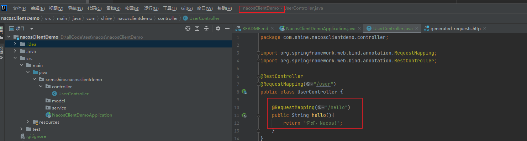
Task: Click the expand all icon in project panel
Action: [197, 28]
